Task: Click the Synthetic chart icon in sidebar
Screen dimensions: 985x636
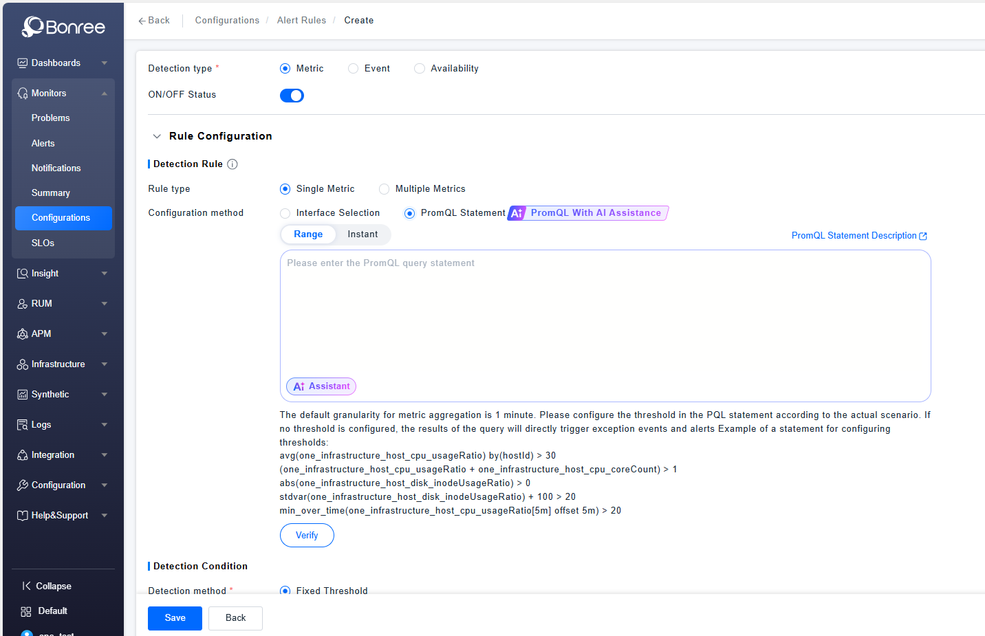Action: 23,395
